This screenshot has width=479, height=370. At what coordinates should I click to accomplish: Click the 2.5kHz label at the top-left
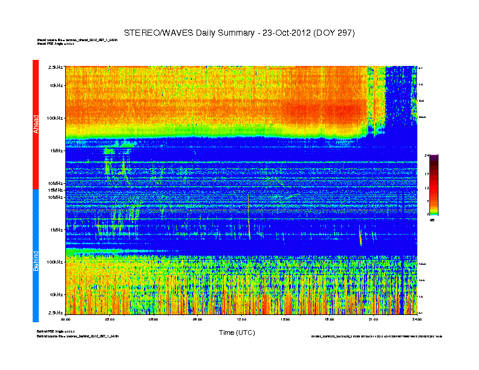pos(56,67)
